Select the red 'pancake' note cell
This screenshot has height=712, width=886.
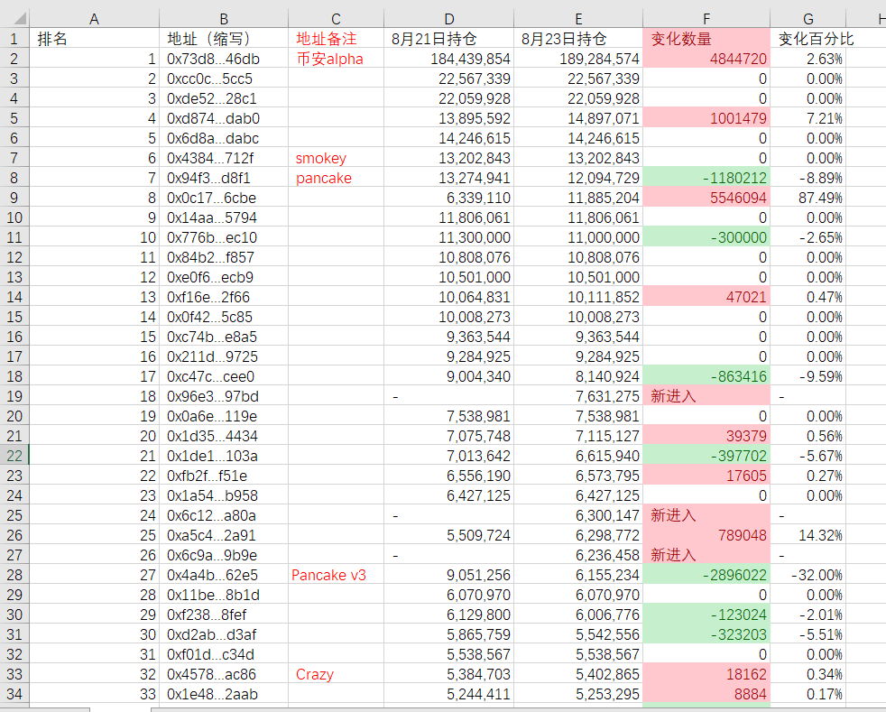[x=336, y=178]
